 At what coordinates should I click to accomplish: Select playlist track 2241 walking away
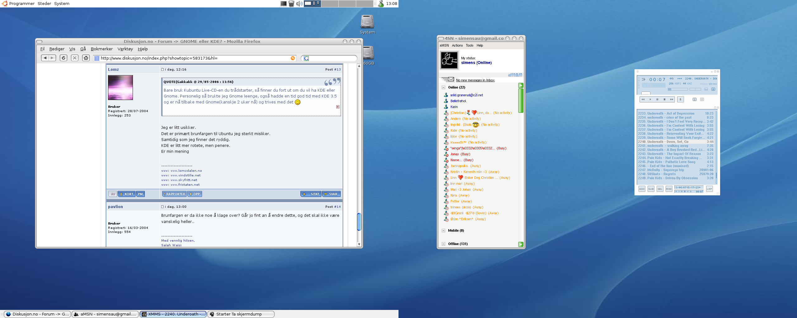tap(676, 146)
